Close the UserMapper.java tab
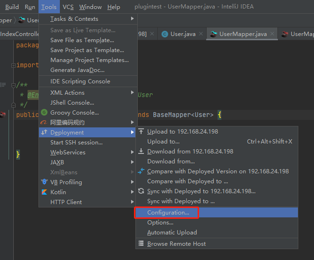This screenshot has width=314, height=260. point(272,34)
